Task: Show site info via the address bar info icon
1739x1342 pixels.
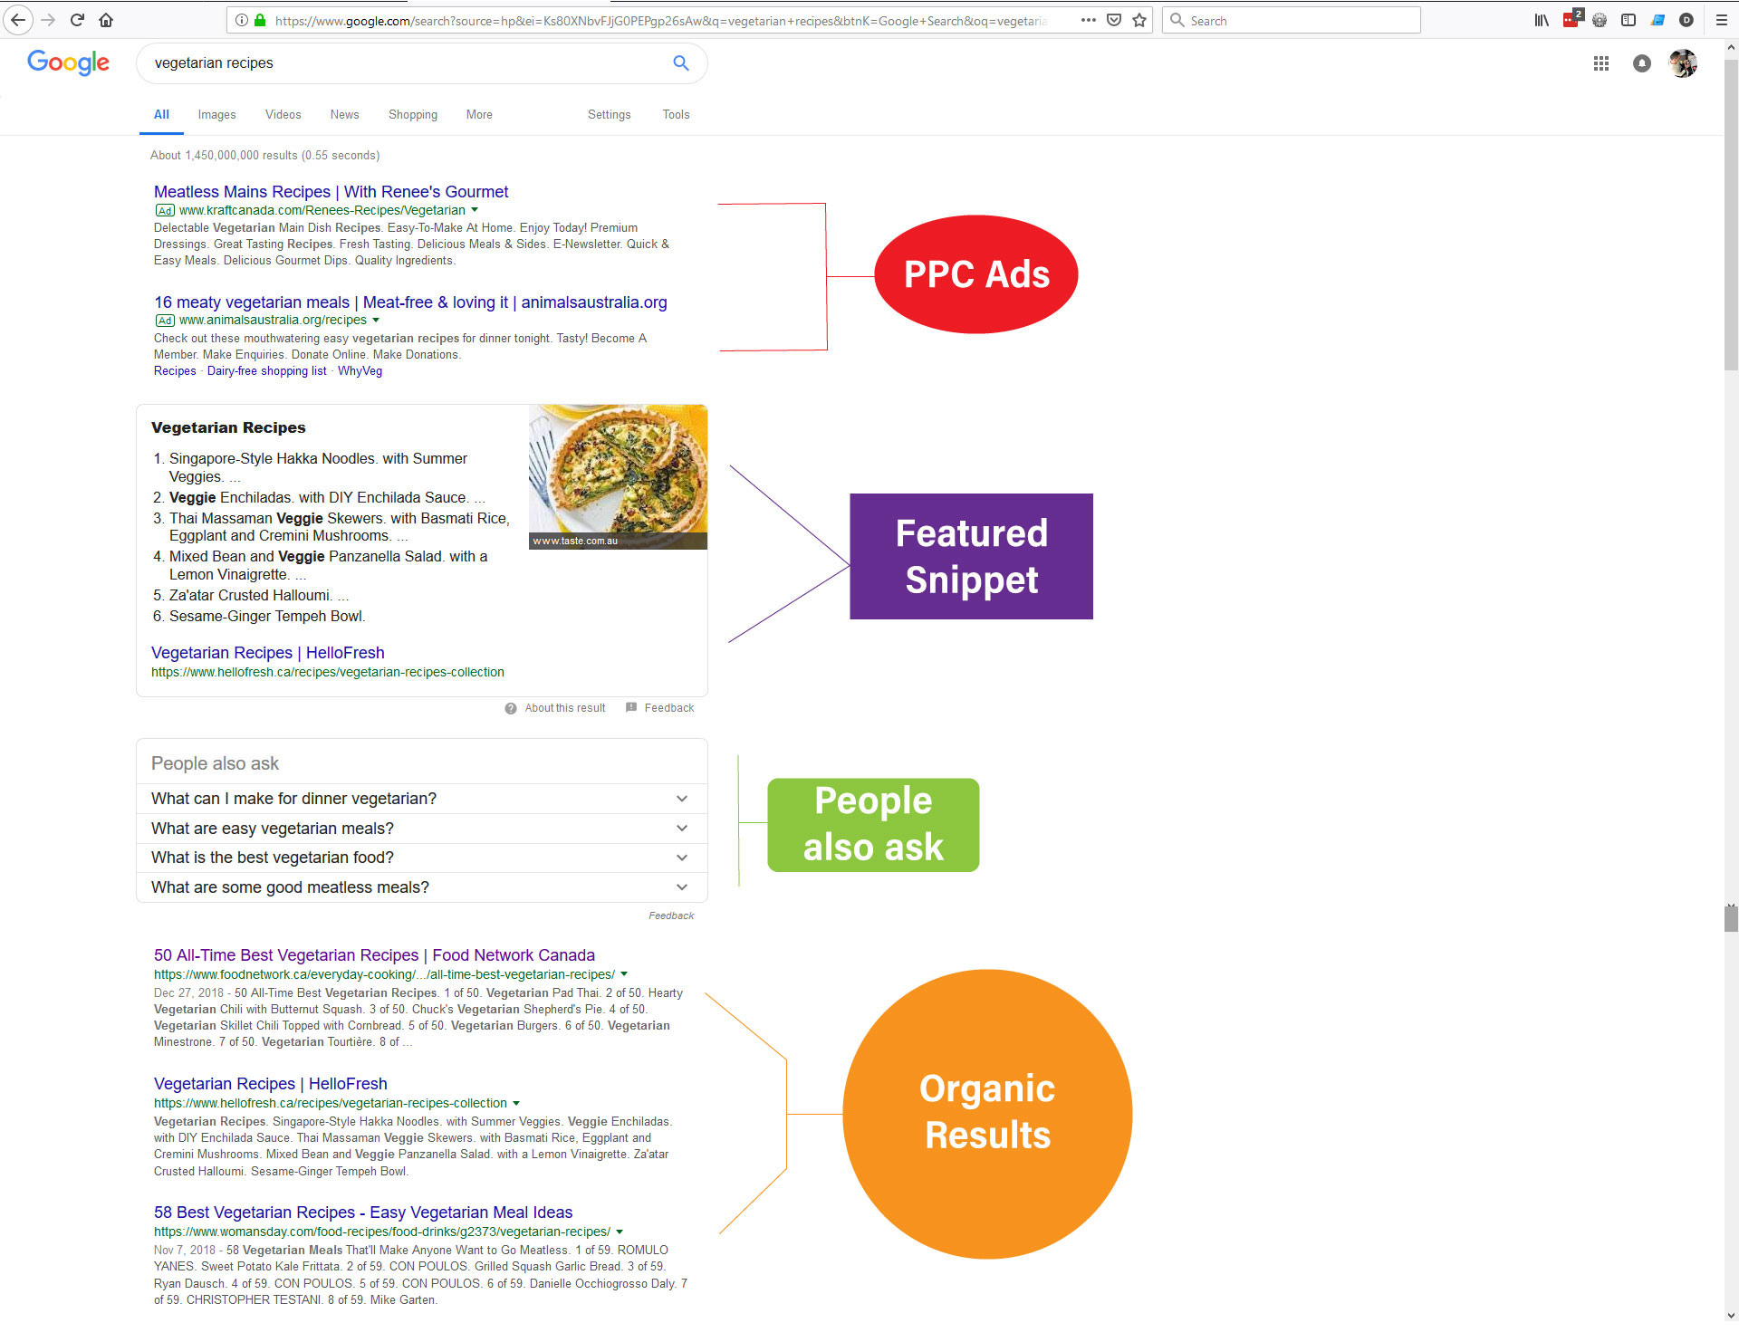Action: pos(242,20)
